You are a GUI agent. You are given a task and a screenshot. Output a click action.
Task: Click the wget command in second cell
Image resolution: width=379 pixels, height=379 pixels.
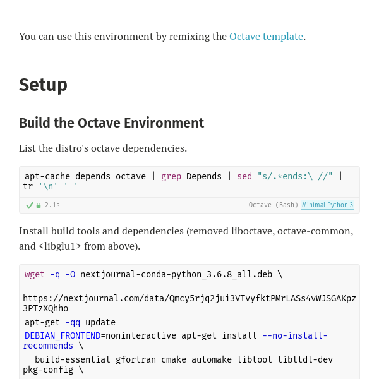point(35,274)
